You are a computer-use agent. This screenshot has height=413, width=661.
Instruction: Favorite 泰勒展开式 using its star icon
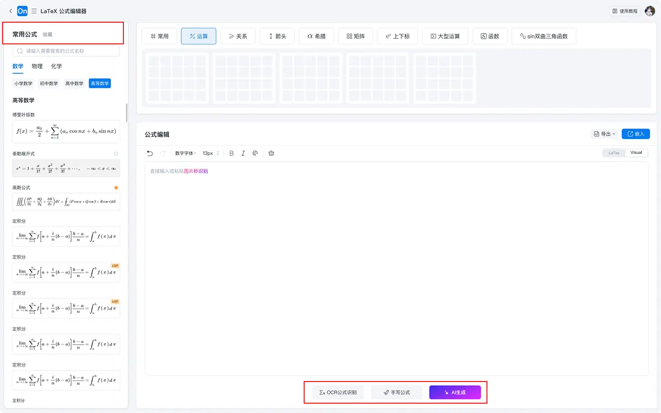116,153
